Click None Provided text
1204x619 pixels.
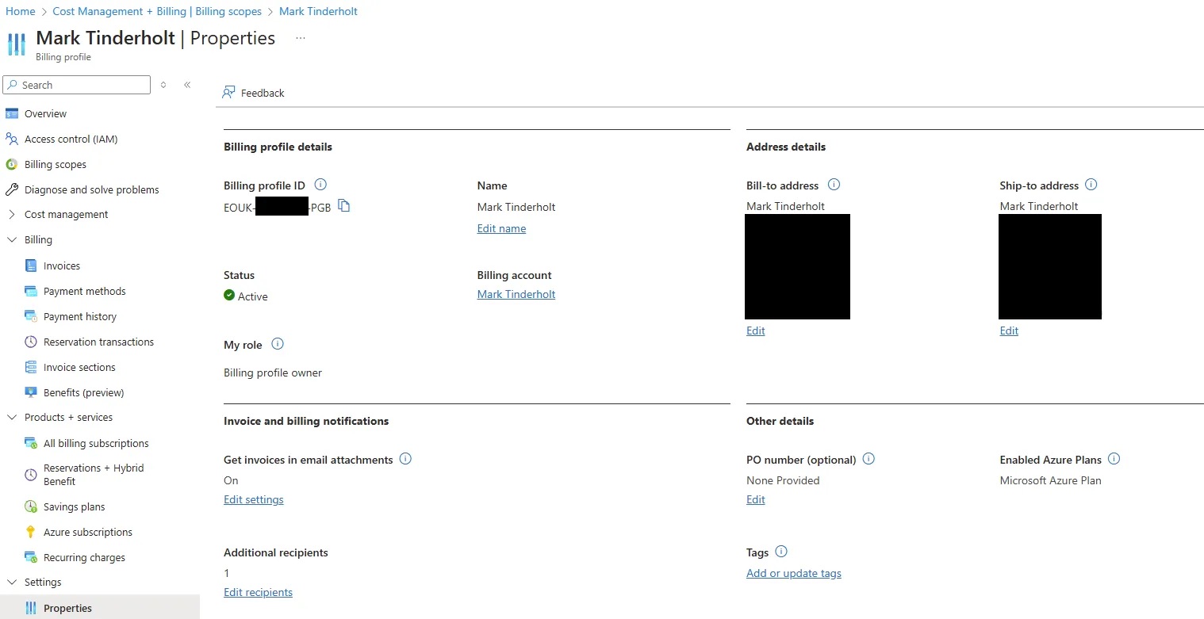click(783, 480)
